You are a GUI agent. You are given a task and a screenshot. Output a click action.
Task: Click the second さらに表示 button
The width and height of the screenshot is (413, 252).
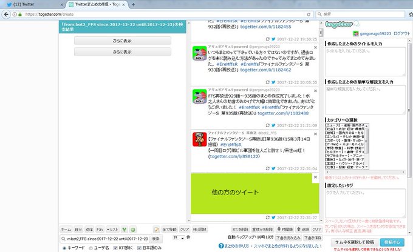[123, 51]
